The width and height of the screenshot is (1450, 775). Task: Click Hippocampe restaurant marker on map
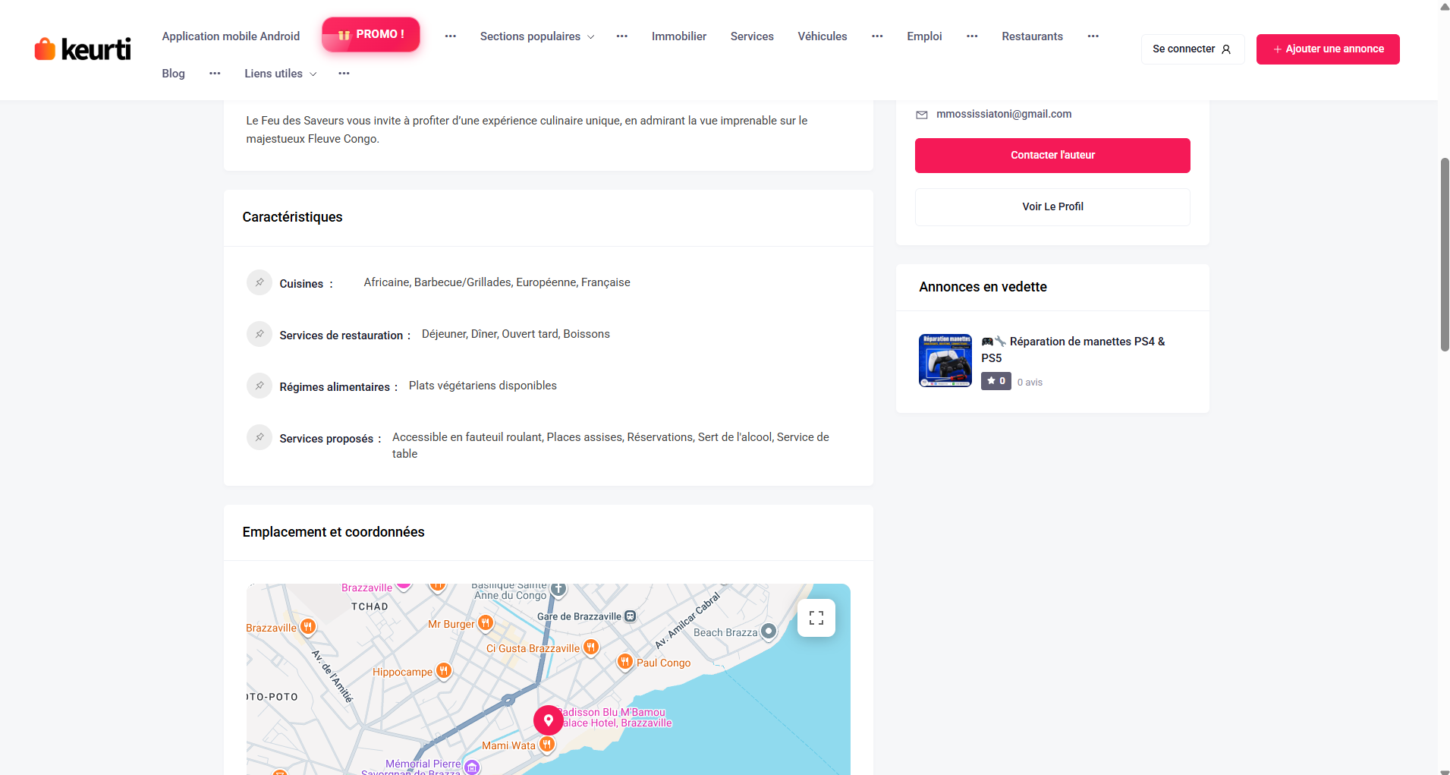[444, 671]
